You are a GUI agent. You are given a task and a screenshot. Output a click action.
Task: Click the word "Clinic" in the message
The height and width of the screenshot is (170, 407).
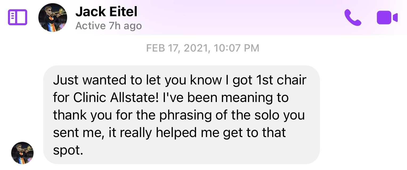coord(89,98)
